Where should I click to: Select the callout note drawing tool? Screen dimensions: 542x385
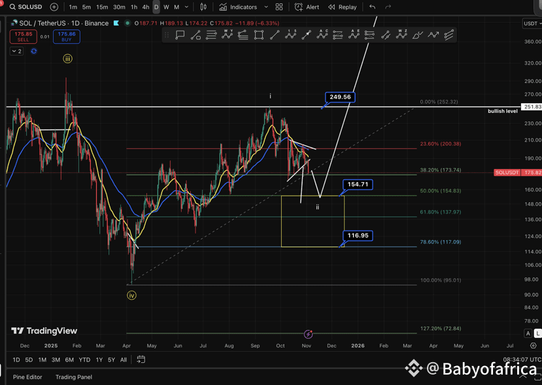pyautogui.click(x=180, y=35)
